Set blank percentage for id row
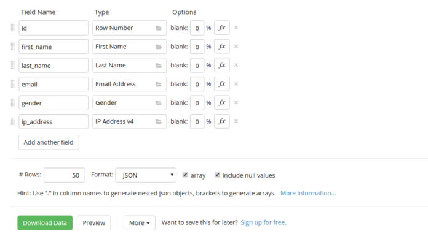The height and width of the screenshot is (239, 428). pyautogui.click(x=197, y=28)
